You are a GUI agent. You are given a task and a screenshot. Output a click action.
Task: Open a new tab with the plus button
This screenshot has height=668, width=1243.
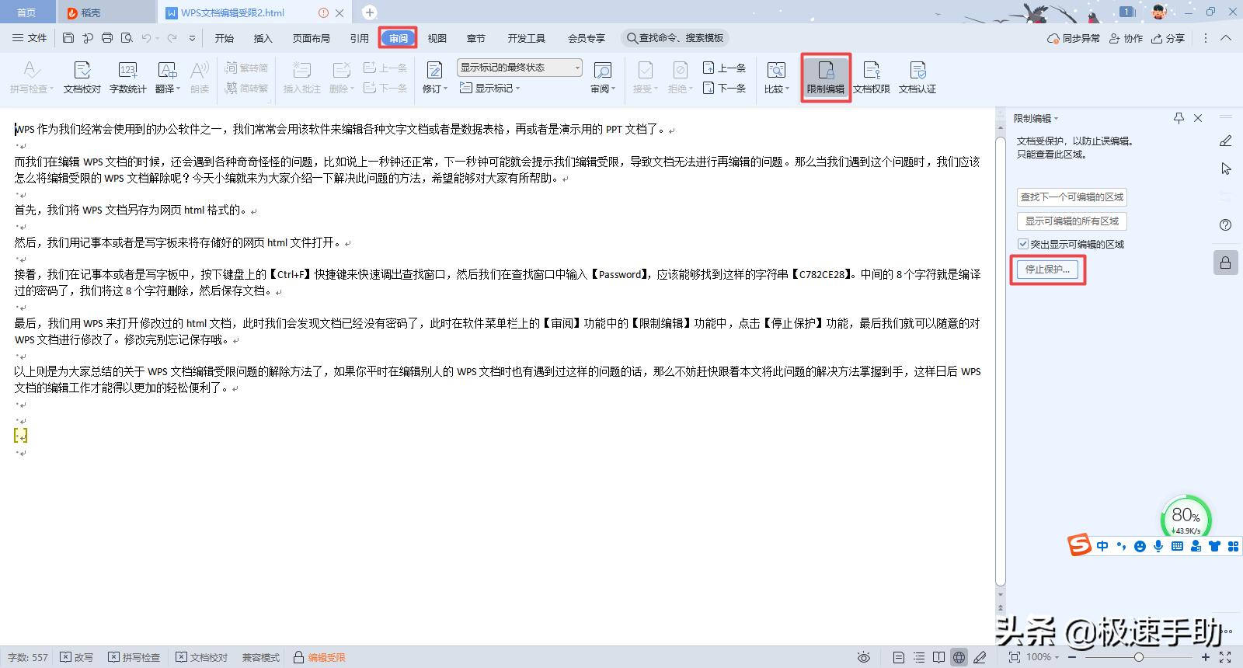[x=370, y=12]
